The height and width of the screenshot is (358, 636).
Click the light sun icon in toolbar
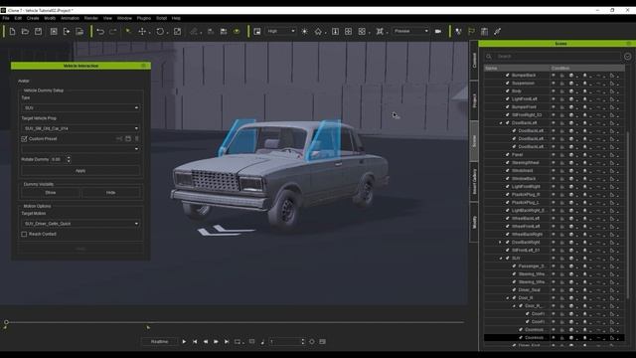tap(305, 31)
